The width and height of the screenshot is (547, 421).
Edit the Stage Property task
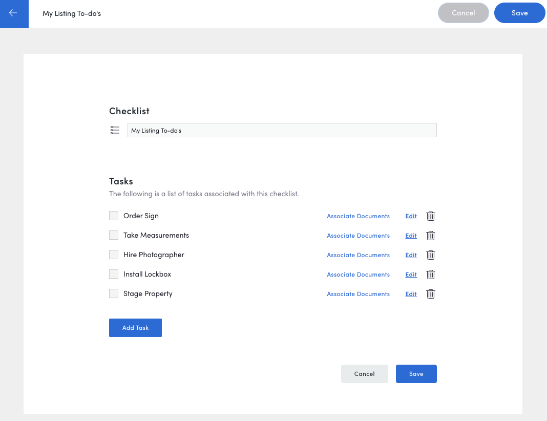[x=411, y=294]
